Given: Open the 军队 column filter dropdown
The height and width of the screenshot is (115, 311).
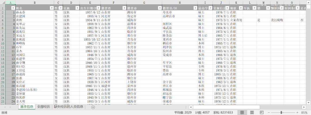Looking at the screenshot, I should point(254,8).
